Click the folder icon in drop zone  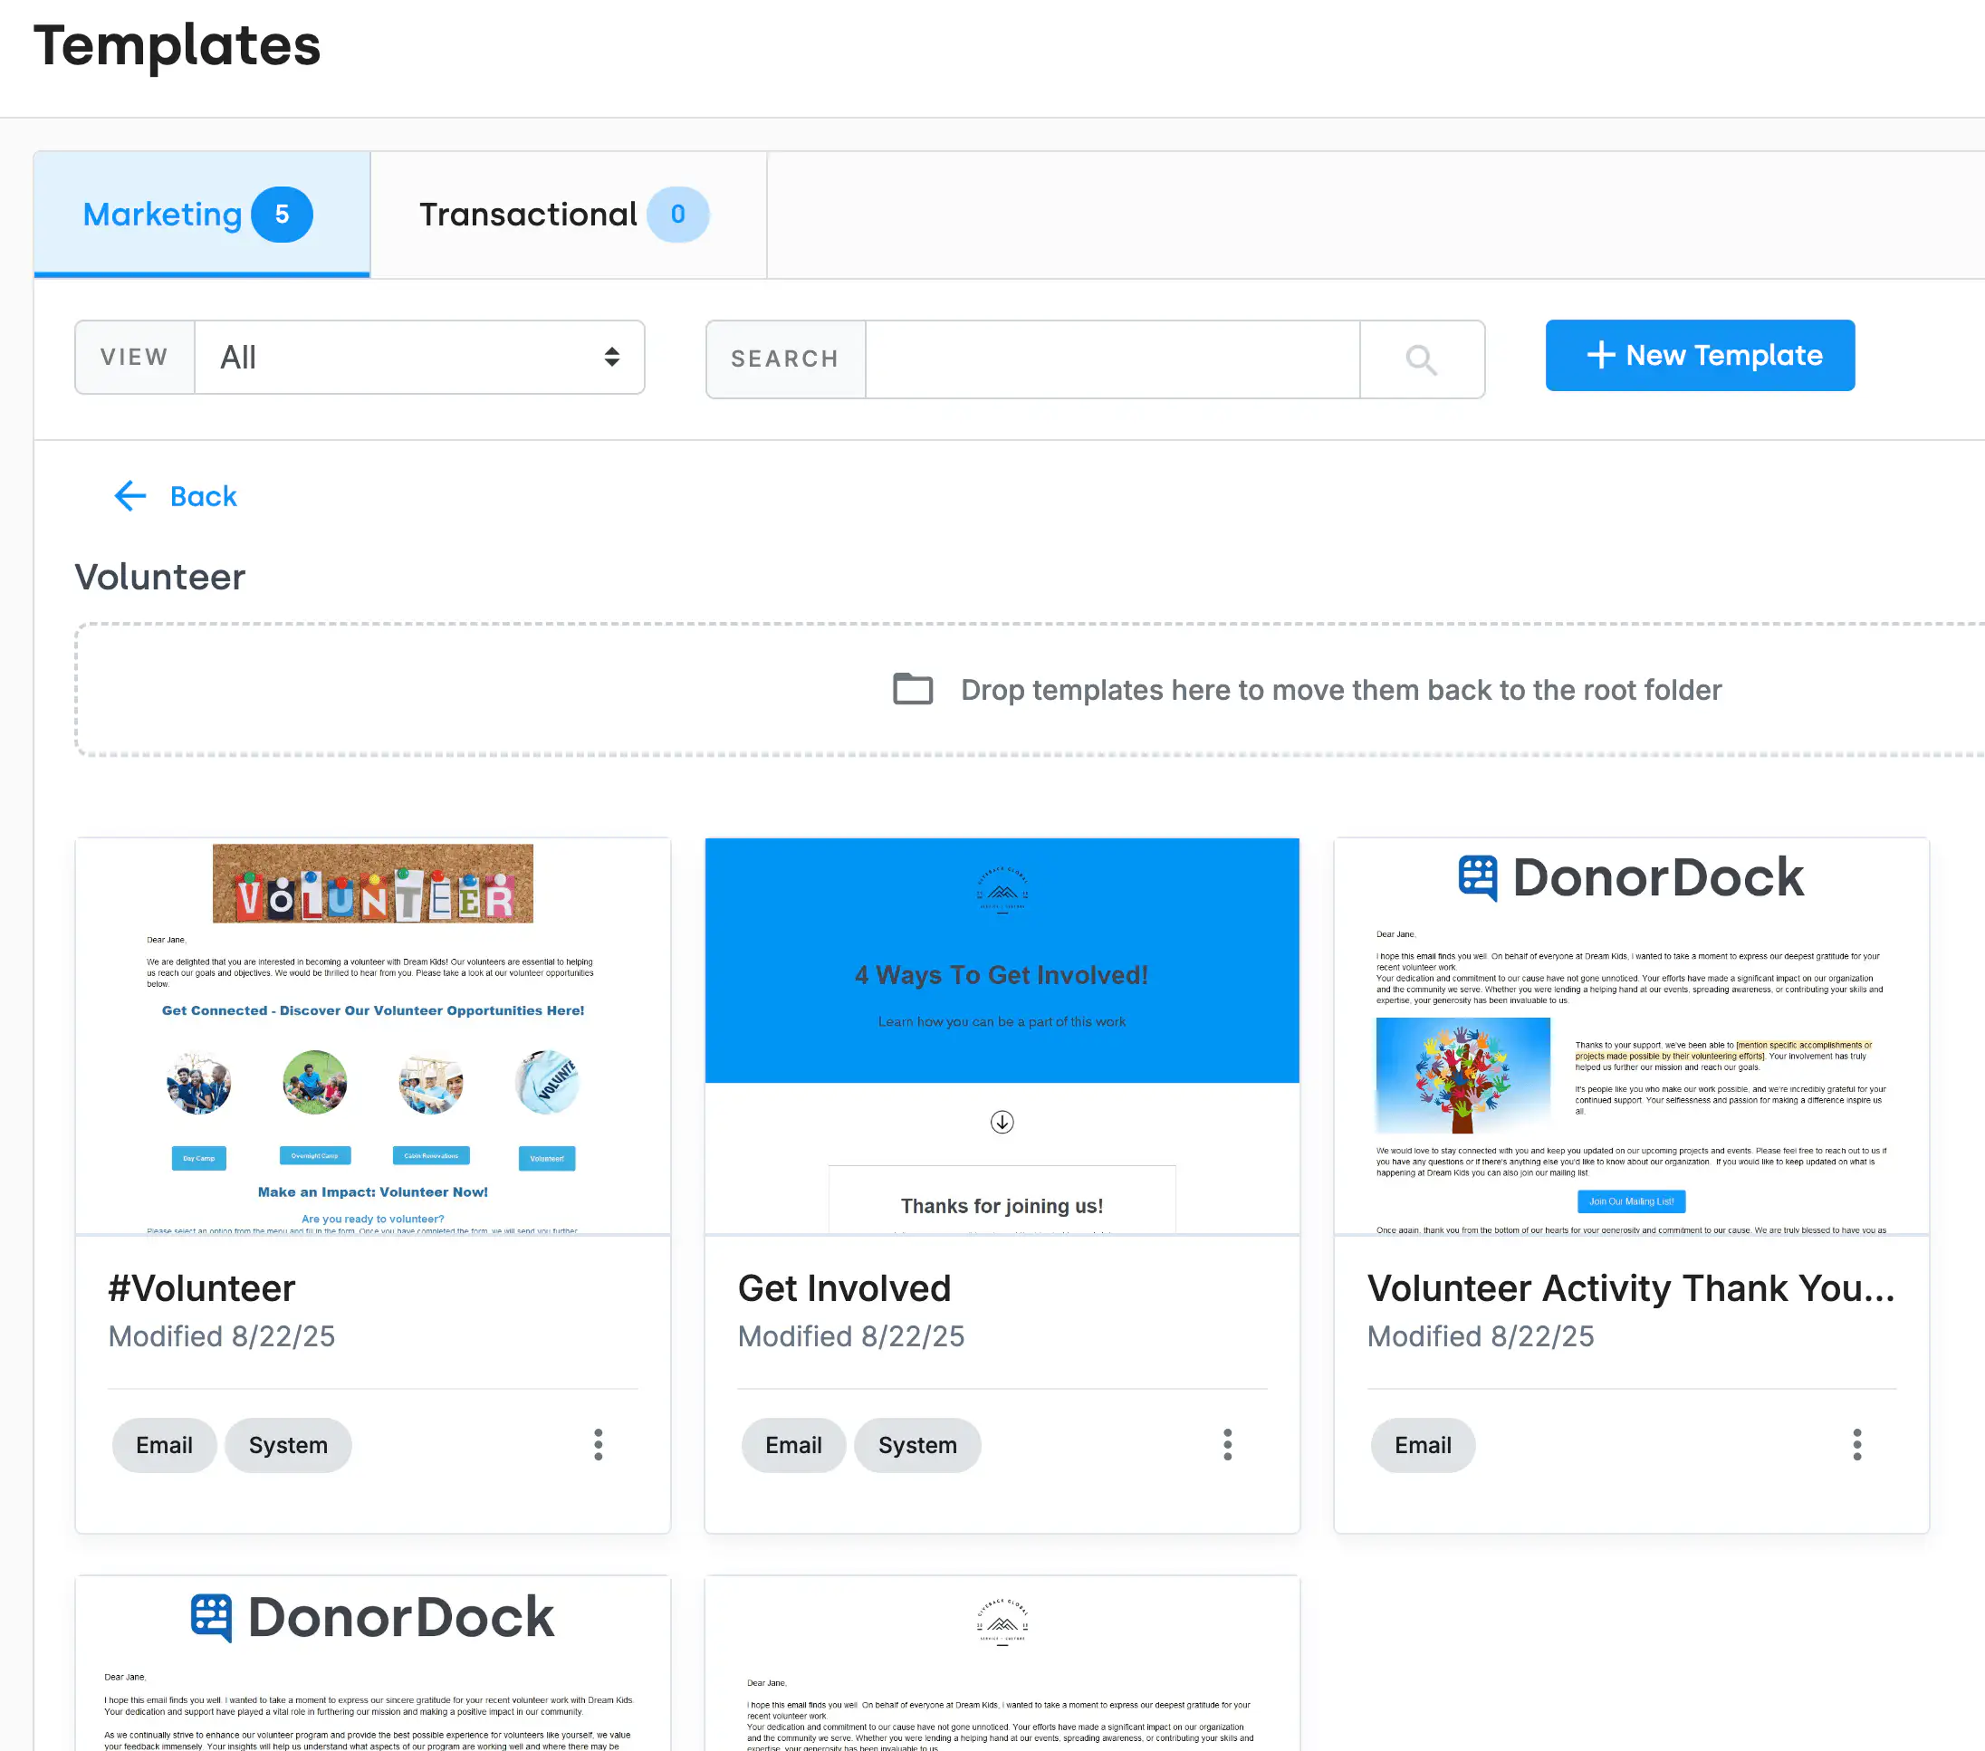[912, 690]
